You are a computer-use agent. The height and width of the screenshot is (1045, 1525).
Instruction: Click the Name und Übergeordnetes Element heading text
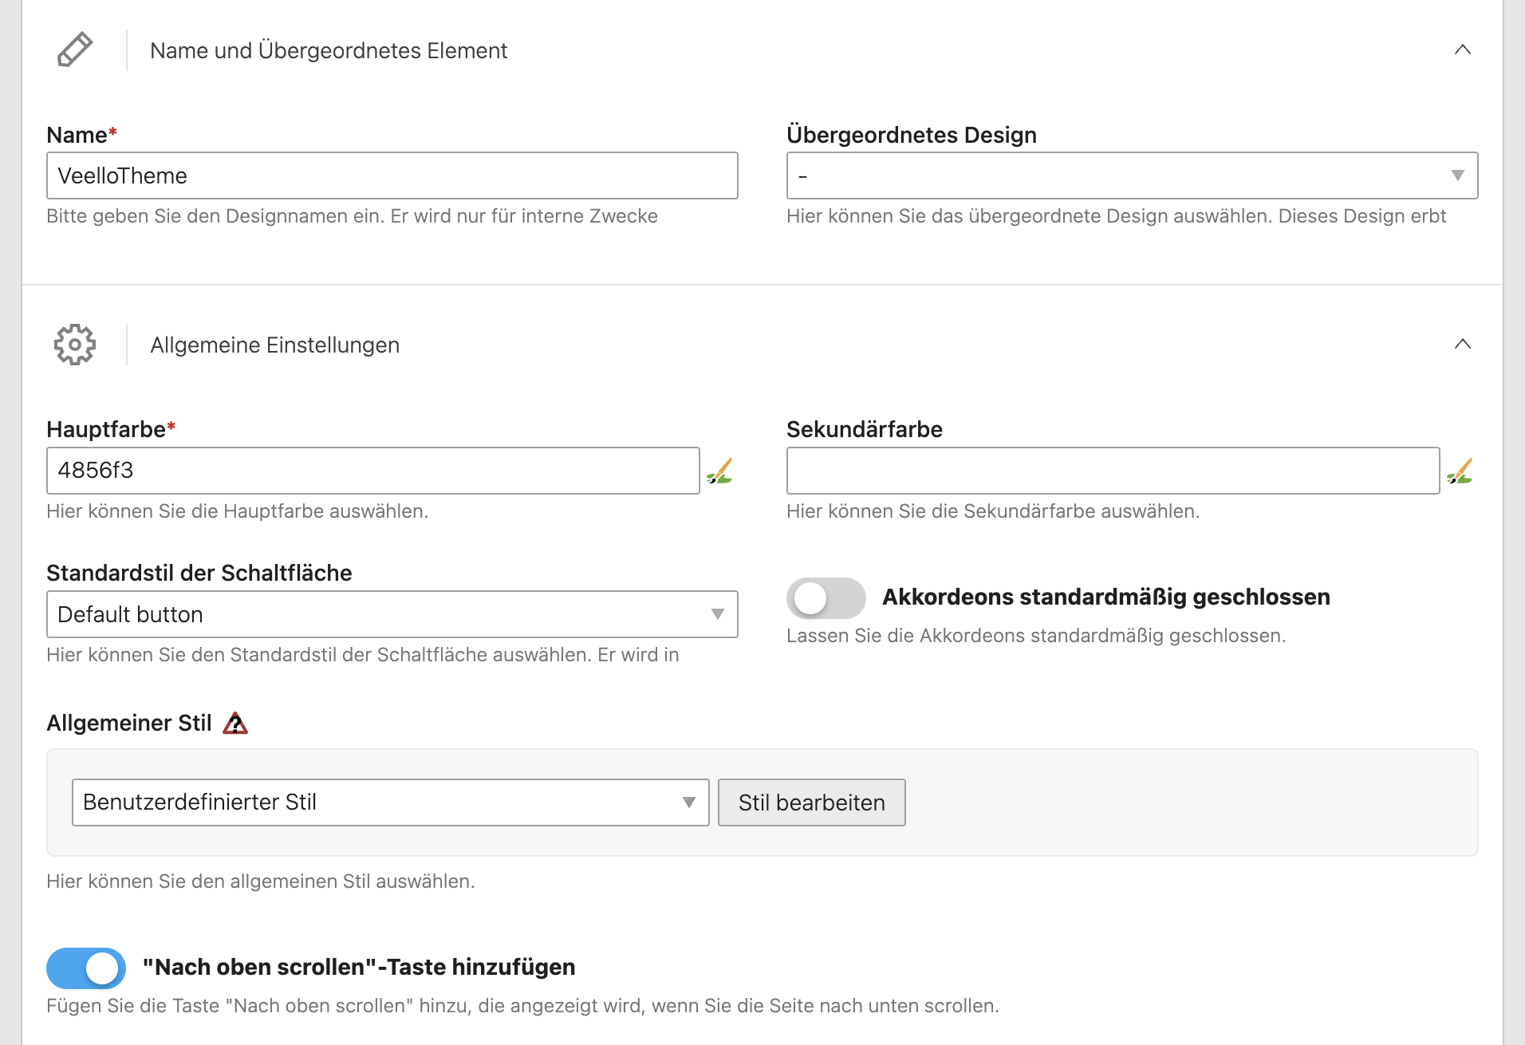[x=329, y=51]
